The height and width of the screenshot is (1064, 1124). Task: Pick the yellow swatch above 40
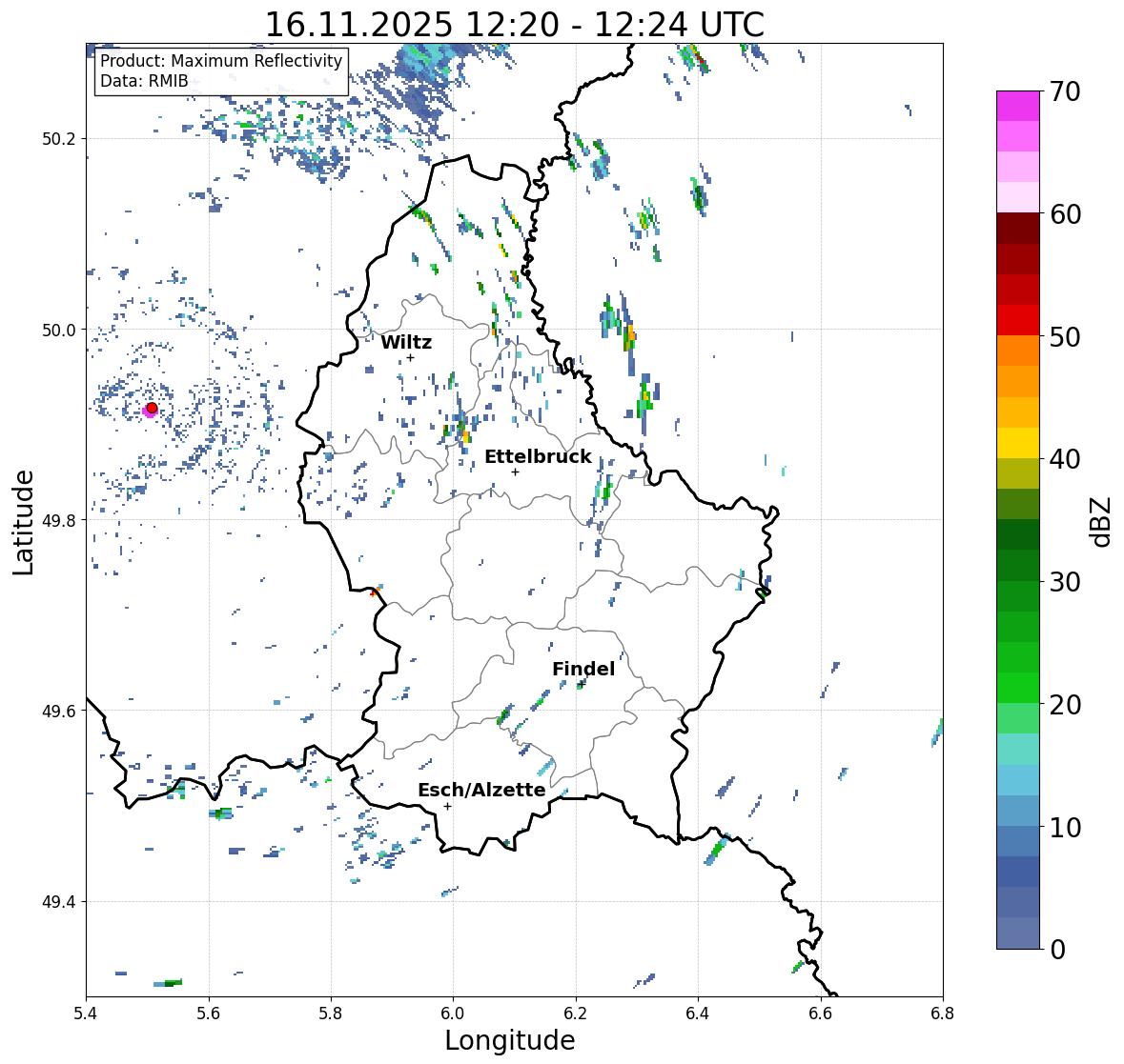click(1018, 443)
